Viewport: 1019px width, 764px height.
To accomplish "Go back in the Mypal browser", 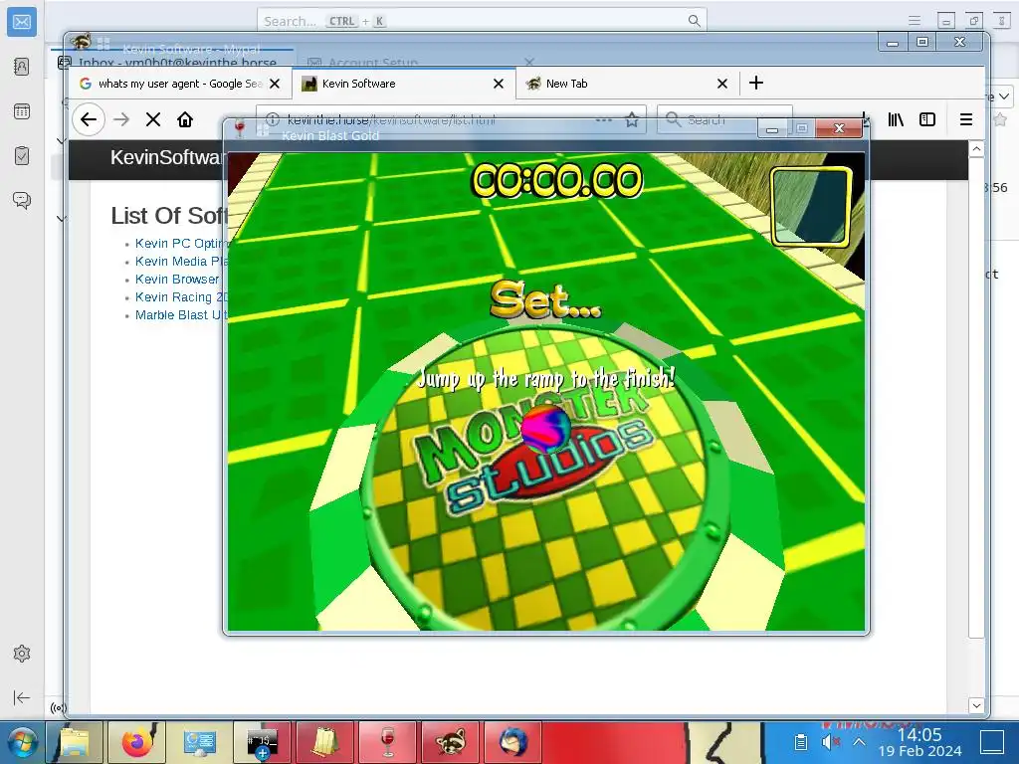I will [x=89, y=119].
